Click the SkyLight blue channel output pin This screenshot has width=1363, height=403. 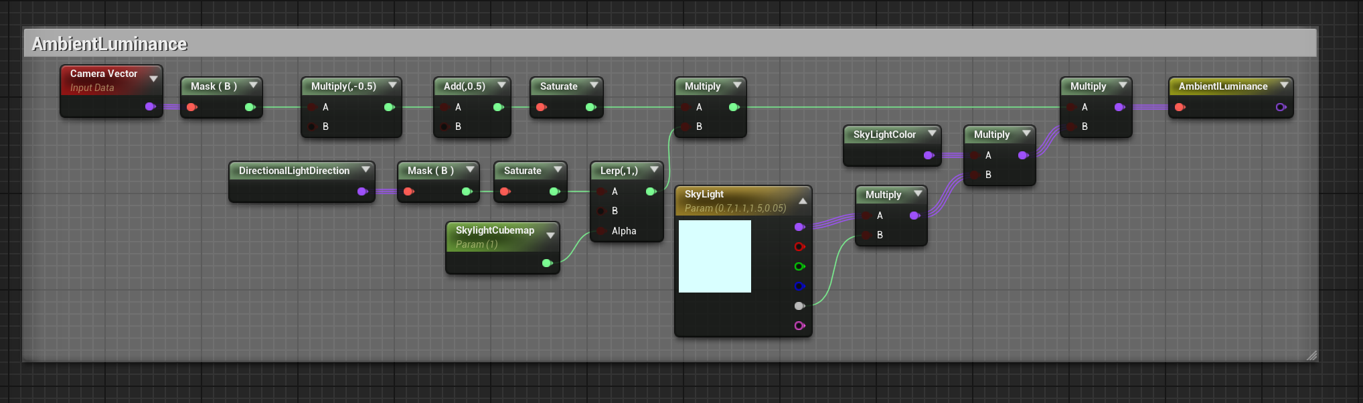[799, 287]
